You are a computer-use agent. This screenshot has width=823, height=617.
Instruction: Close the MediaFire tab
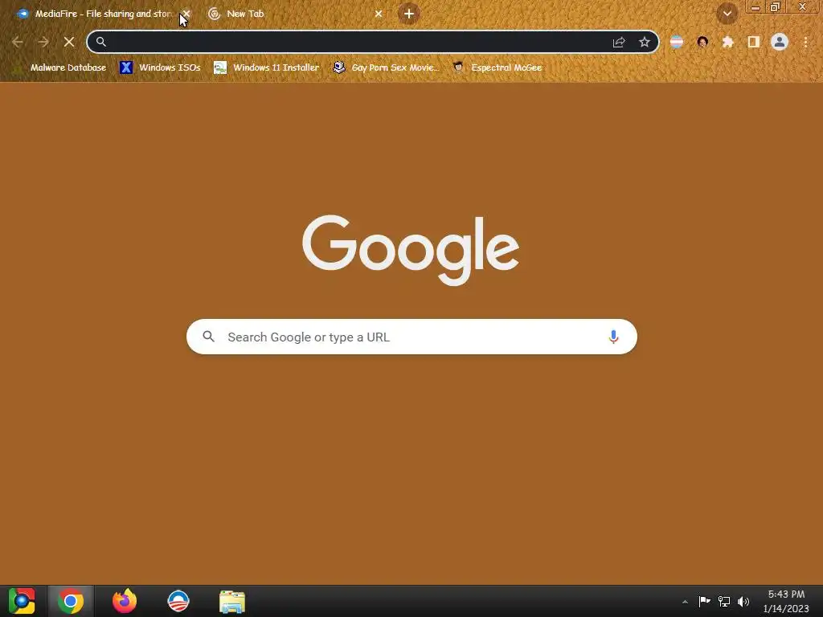pyautogui.click(x=186, y=14)
